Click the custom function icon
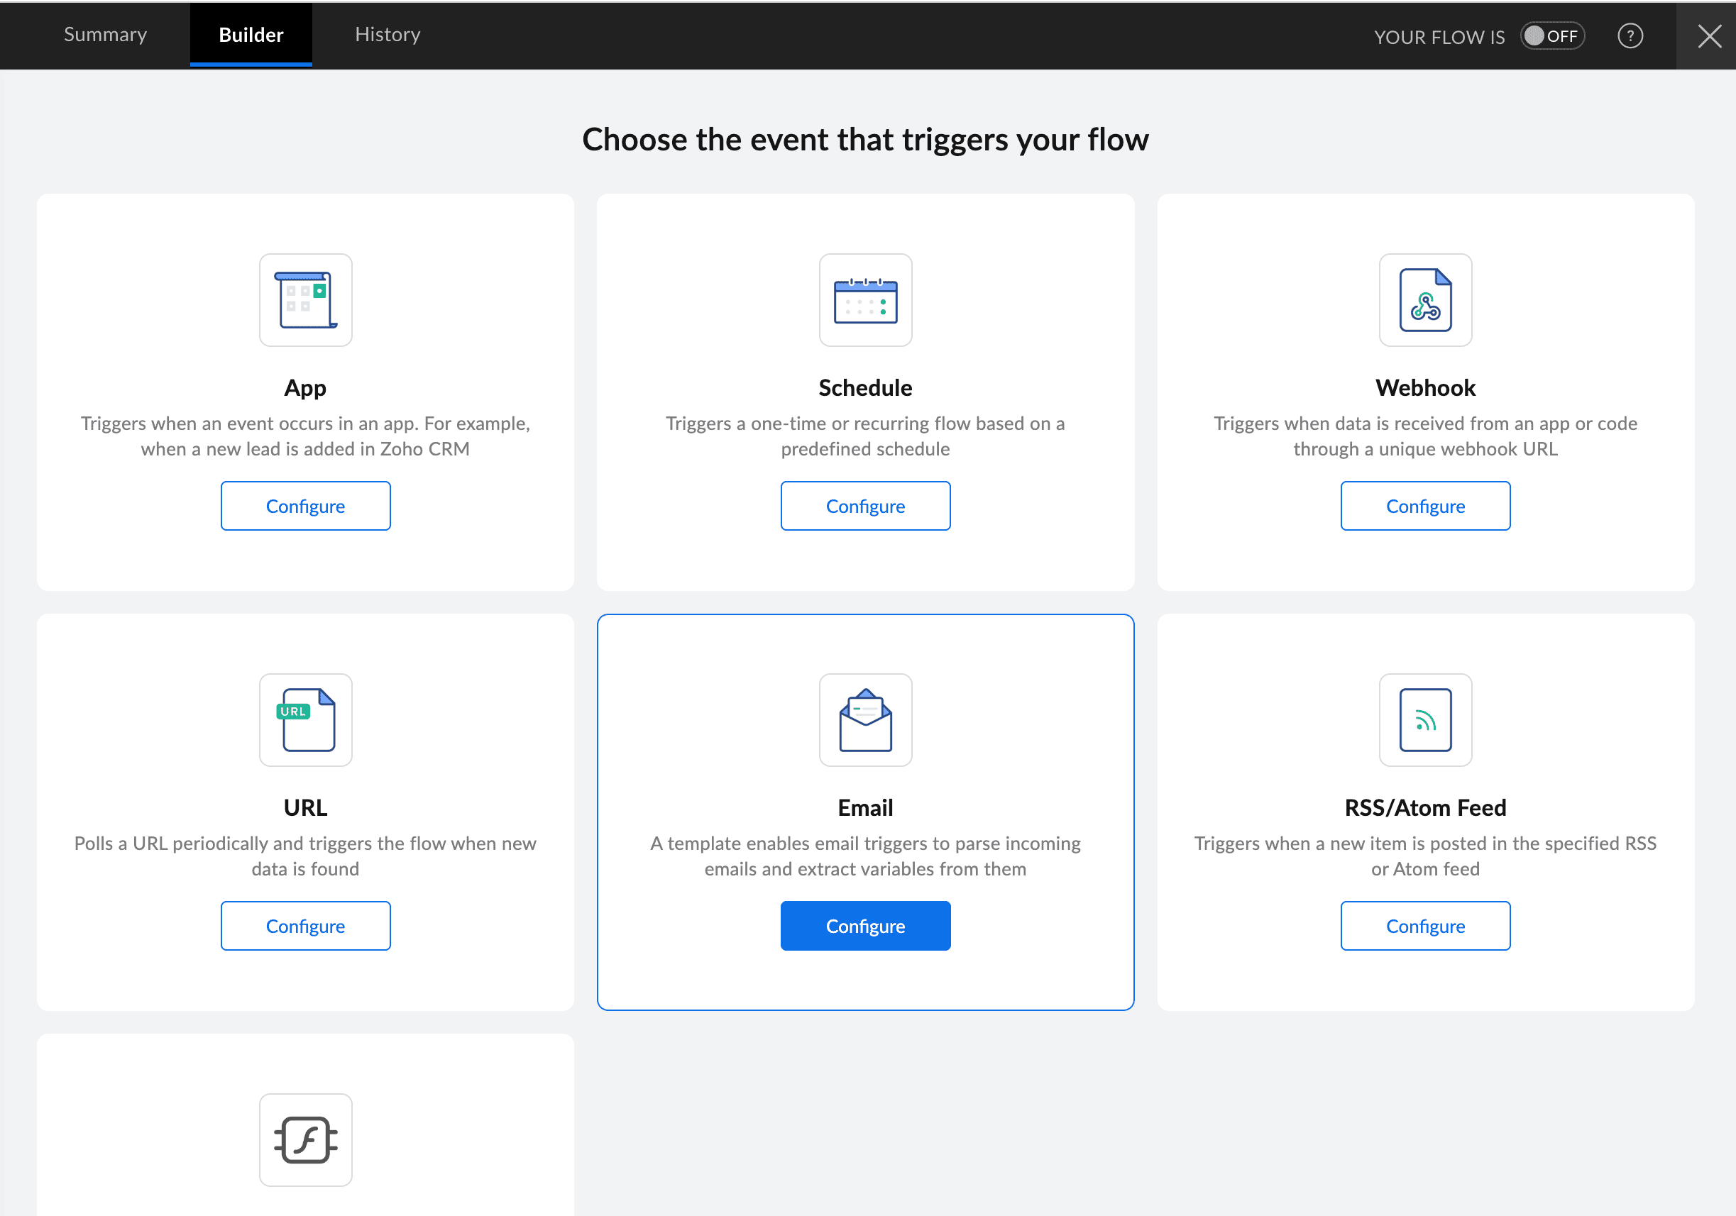This screenshot has height=1216, width=1736. click(x=305, y=1139)
